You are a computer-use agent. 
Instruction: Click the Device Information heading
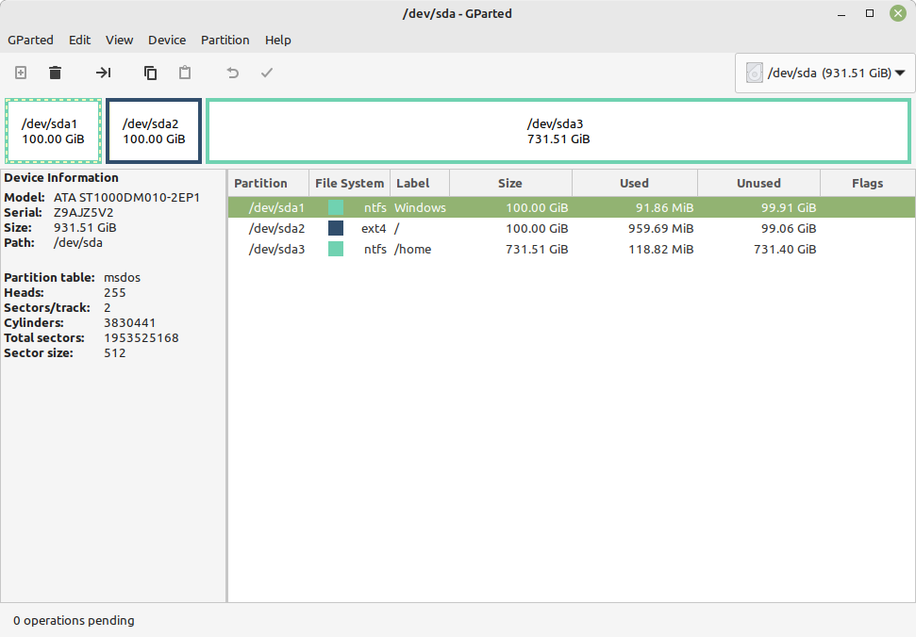pyautogui.click(x=61, y=178)
